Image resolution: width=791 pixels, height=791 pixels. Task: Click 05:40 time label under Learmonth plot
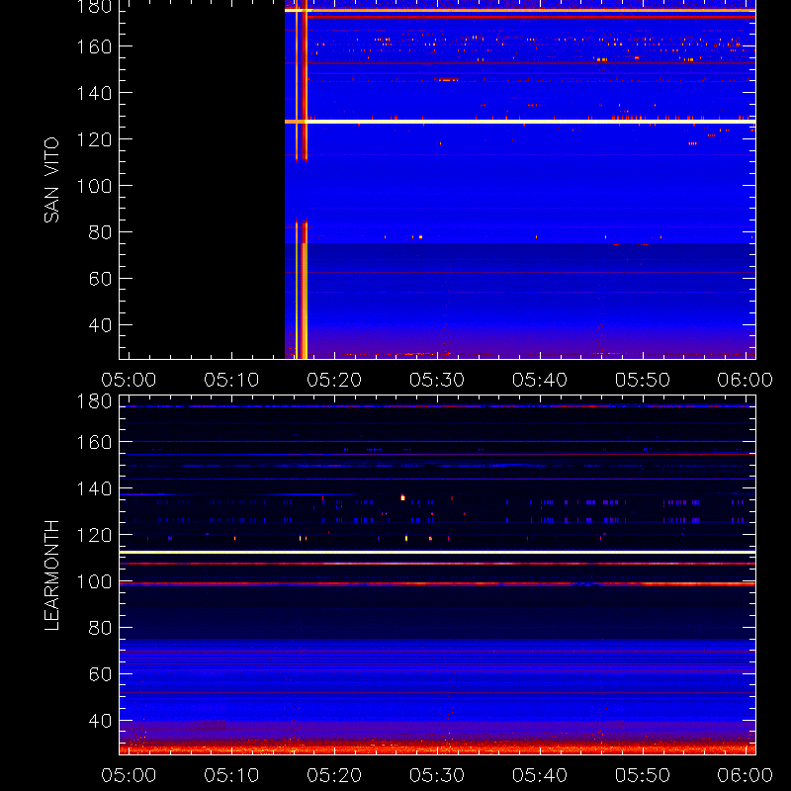(x=540, y=775)
